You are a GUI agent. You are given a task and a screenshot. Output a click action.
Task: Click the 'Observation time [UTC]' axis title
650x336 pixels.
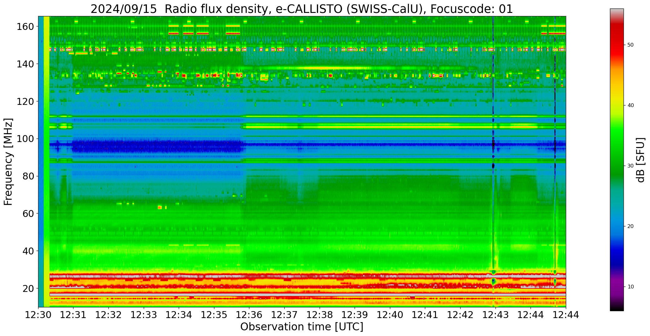pyautogui.click(x=302, y=327)
